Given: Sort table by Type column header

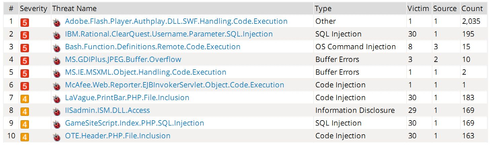Looking at the screenshot, I should coord(323,9).
